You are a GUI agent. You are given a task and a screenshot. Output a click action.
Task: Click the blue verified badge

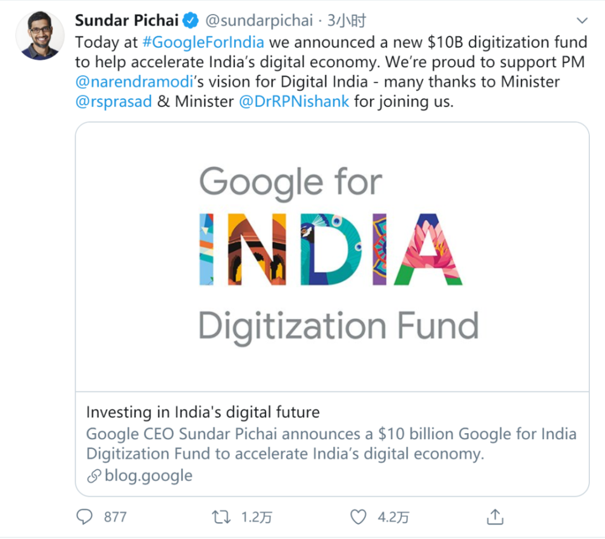[x=191, y=21]
